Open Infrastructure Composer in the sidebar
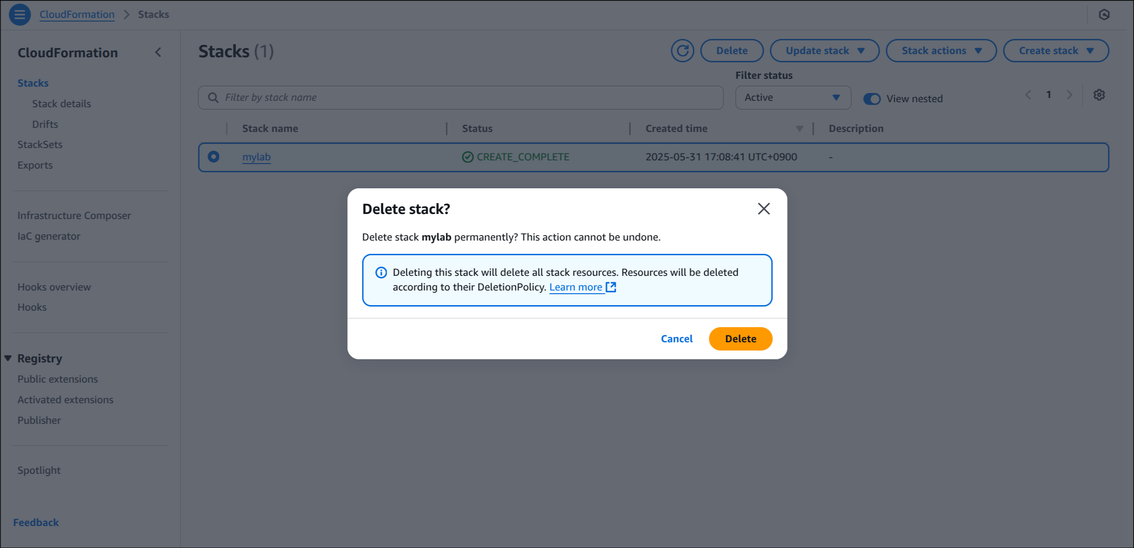Image resolution: width=1134 pixels, height=548 pixels. coord(74,215)
